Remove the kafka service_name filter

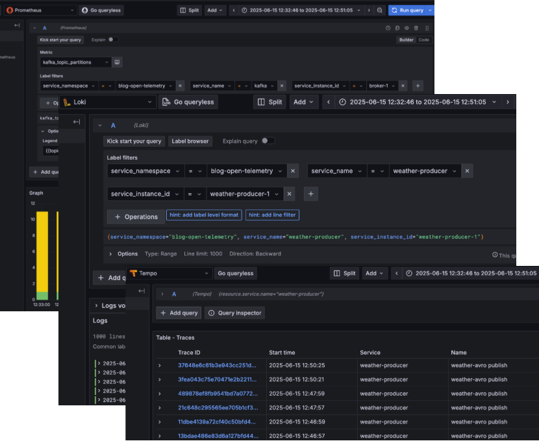[x=282, y=86]
